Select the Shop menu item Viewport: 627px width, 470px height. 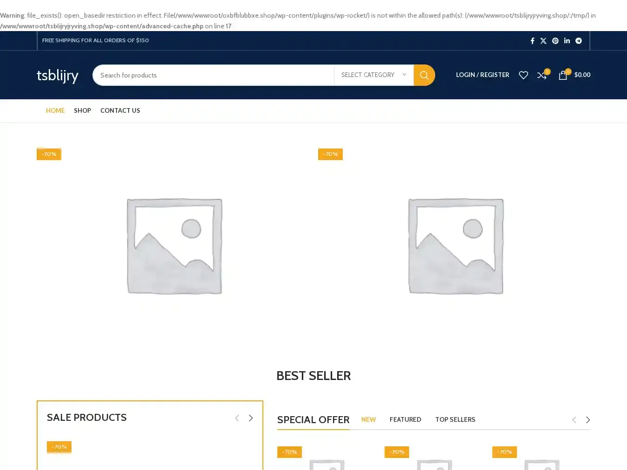click(82, 110)
